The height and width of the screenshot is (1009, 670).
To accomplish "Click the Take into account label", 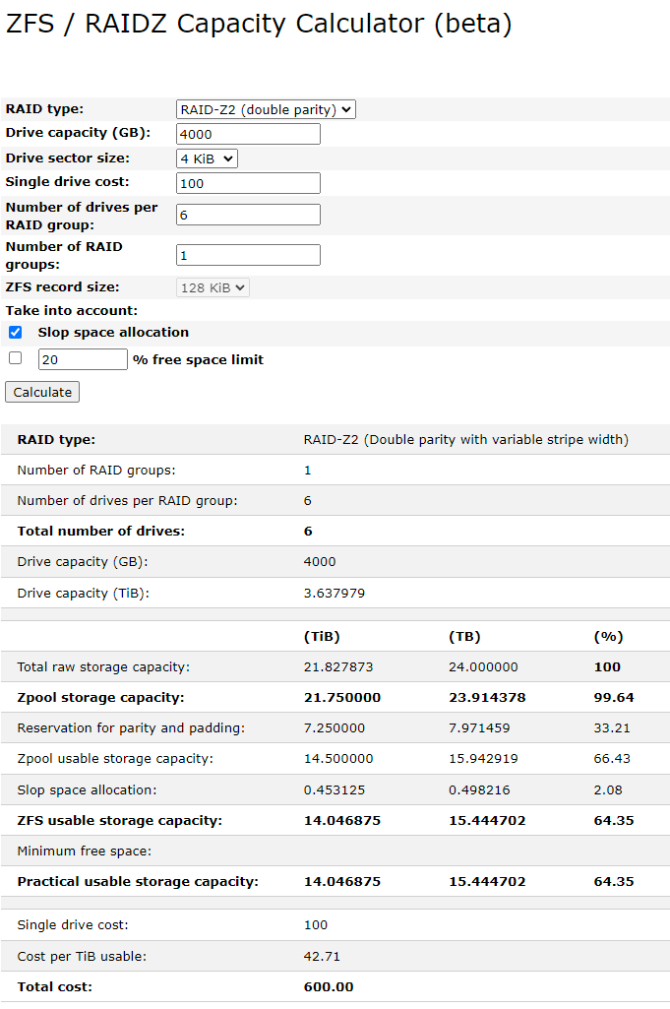I will click(x=72, y=310).
